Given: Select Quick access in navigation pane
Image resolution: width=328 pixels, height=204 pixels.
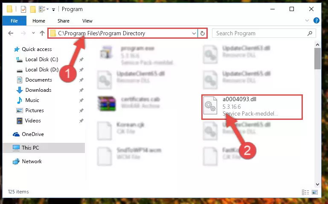Looking at the screenshot, I should [x=33, y=49].
